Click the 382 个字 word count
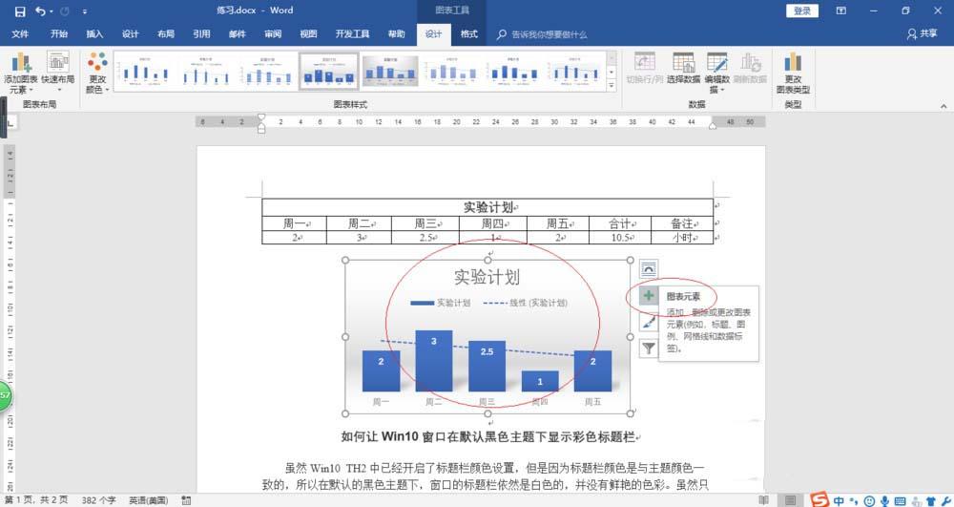Image resolution: width=954 pixels, height=507 pixels. tap(98, 500)
